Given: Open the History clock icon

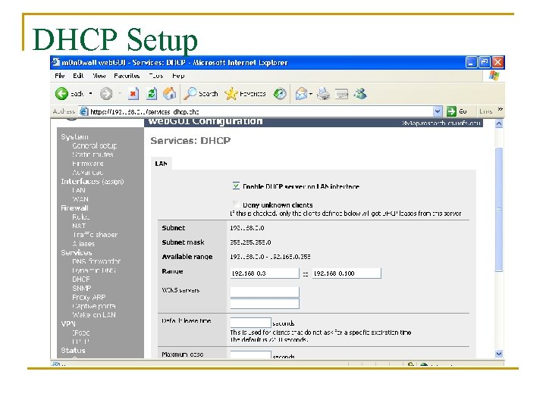Looking at the screenshot, I should click(280, 94).
